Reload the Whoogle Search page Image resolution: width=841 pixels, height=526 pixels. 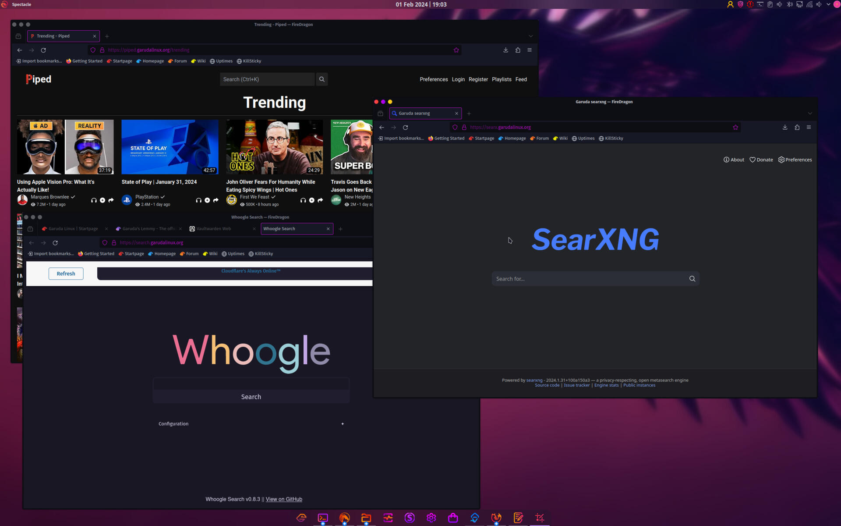click(55, 242)
